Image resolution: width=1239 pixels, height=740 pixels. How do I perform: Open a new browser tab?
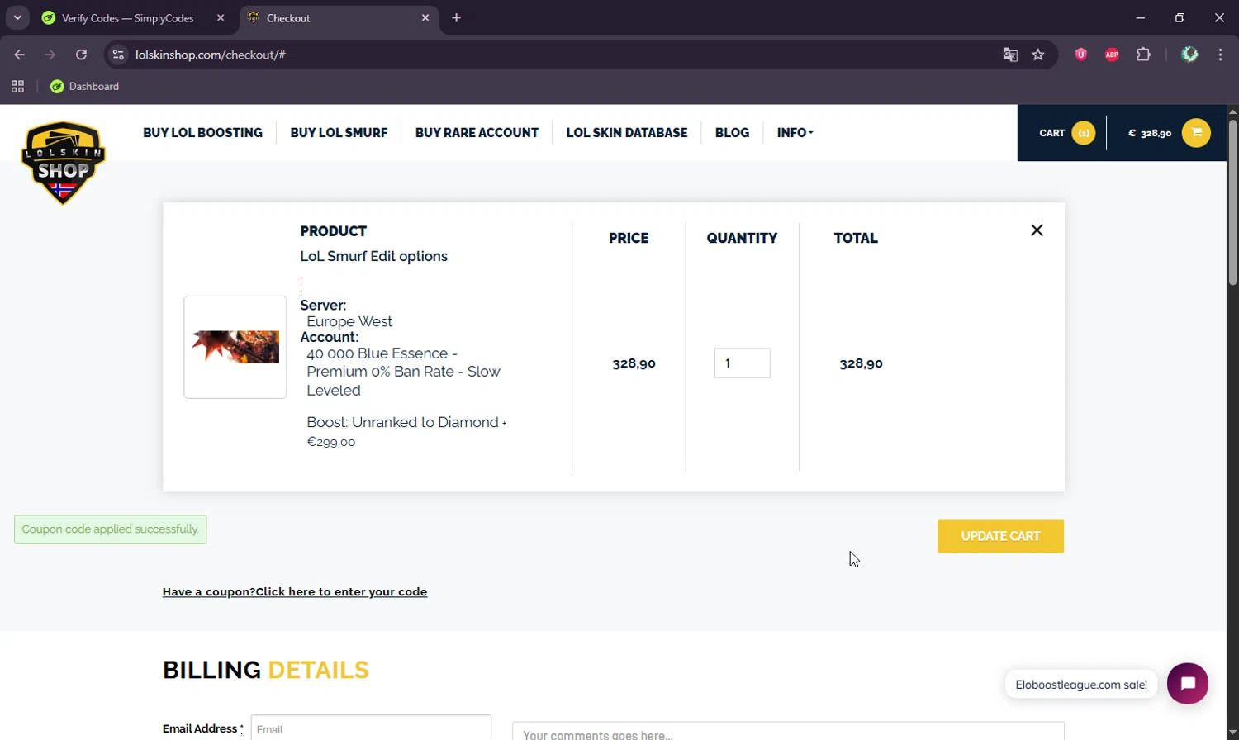click(456, 17)
